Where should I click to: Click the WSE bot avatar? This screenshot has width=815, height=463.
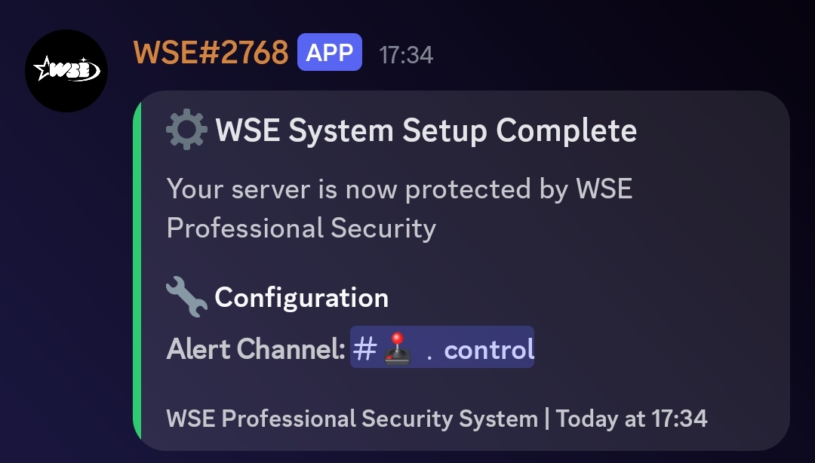tap(66, 71)
